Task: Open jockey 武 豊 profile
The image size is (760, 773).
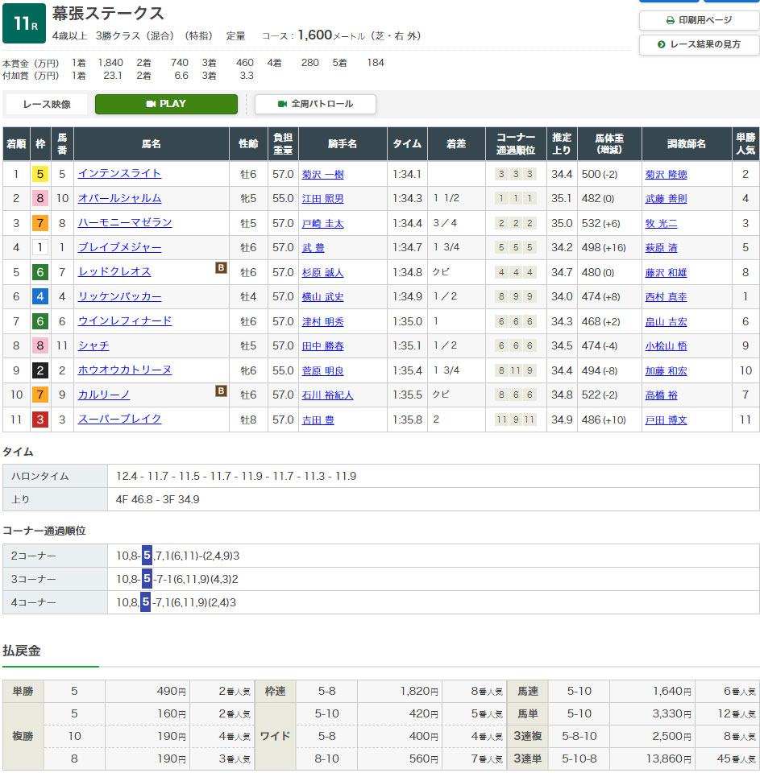Action: pyautogui.click(x=313, y=248)
